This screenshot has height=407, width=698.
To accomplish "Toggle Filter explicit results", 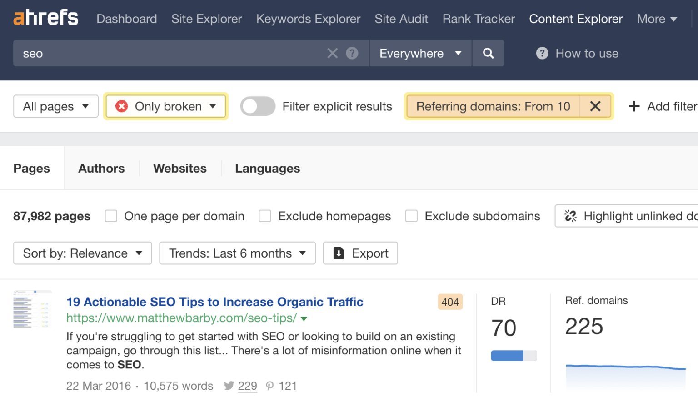I will click(x=258, y=106).
